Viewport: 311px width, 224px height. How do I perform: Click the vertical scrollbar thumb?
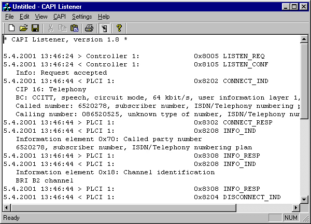click(x=304, y=81)
